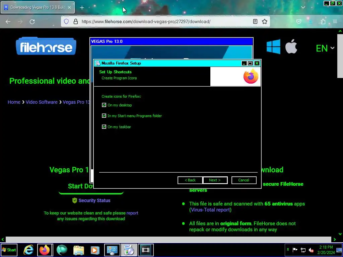Cancel the Mozilla Firefox Setup
Image resolution: width=343 pixels, height=257 pixels.
(244, 180)
